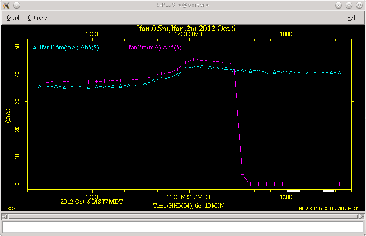Minimize the S-PLUS window
Viewport: 366px width, 236px height.
338,5
